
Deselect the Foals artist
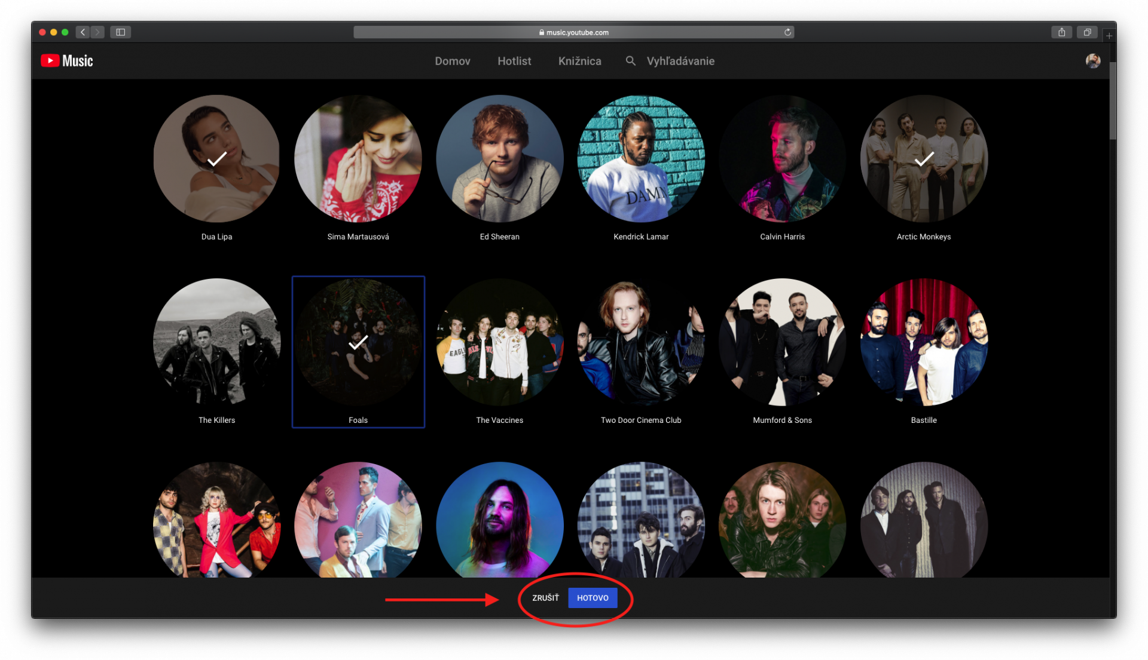358,342
